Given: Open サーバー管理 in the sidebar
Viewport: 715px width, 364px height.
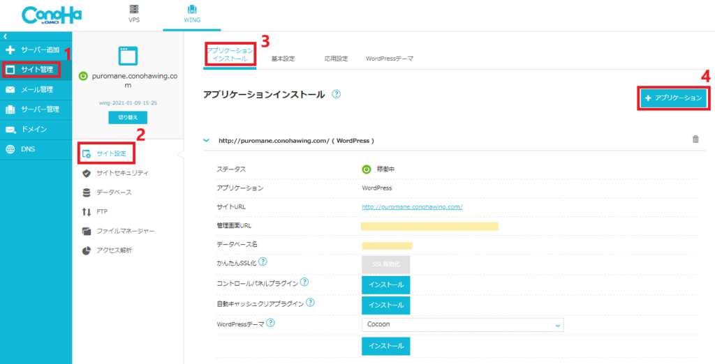Looking at the screenshot, I should pos(36,109).
